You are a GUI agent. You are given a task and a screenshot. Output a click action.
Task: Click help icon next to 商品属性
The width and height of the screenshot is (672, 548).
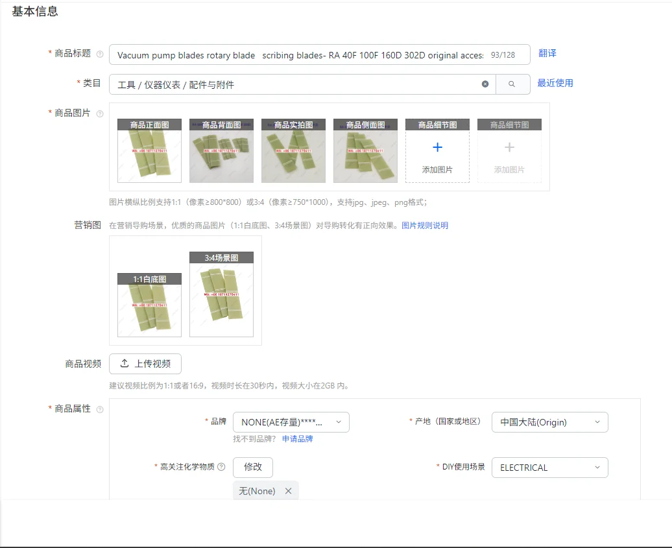(100, 409)
